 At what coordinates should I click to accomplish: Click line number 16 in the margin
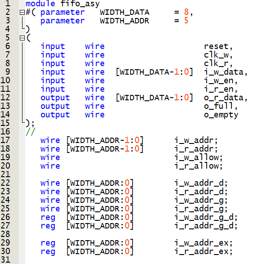(5, 132)
